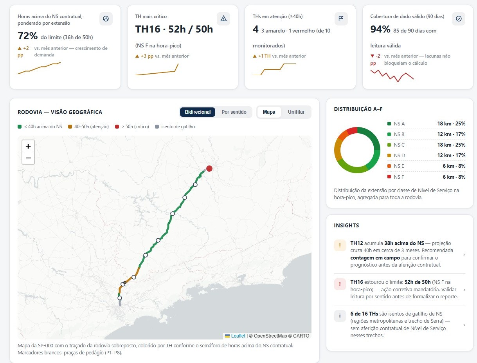477x363 pixels.
Task: Click the warning triangle icon on TH mais crítico card
Action: (x=223, y=18)
